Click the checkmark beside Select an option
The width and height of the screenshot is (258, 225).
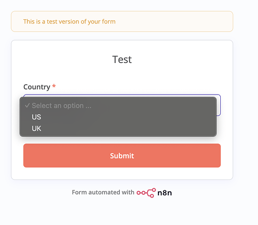click(27, 105)
